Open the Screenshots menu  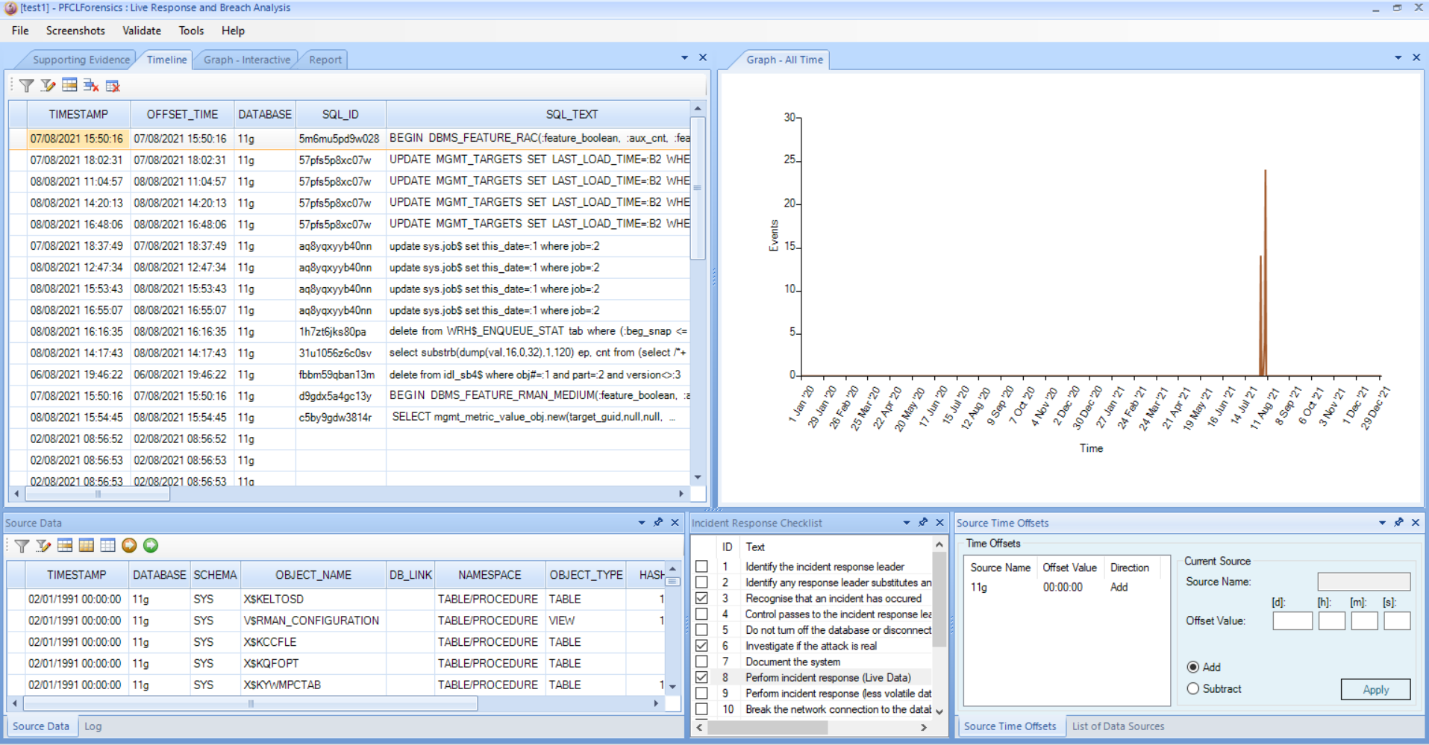coord(75,31)
